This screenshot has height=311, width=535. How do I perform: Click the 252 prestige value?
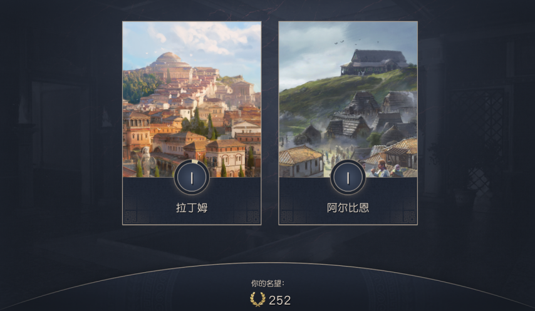(x=280, y=300)
